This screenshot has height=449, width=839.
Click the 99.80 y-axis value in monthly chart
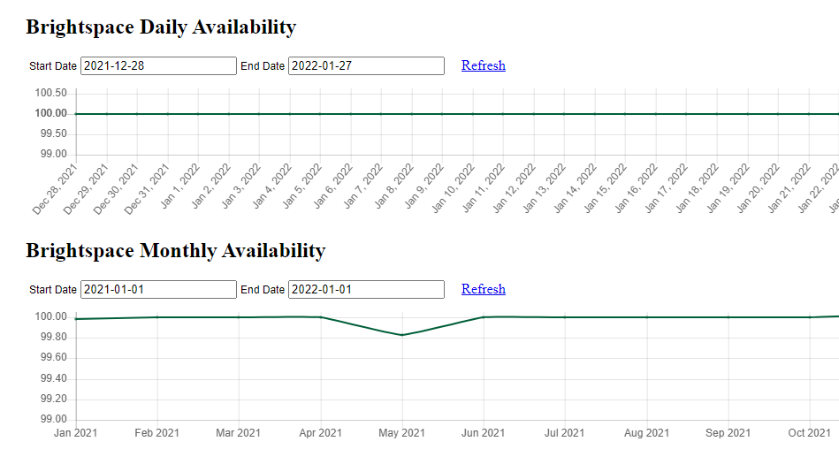point(54,337)
